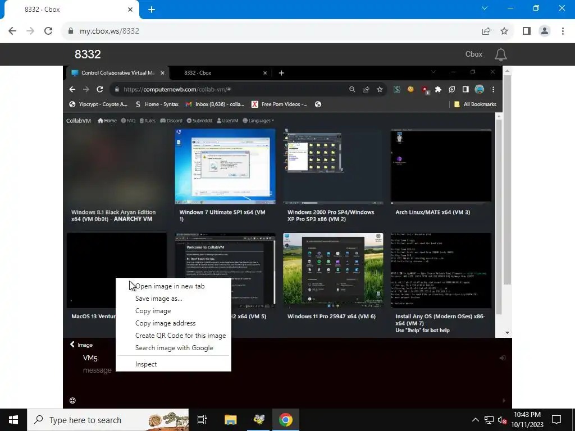Click the muted volume tray icon

pyautogui.click(x=503, y=420)
